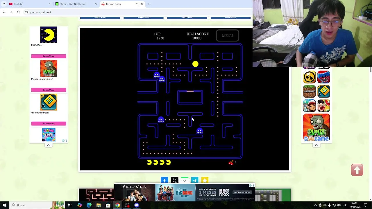Open the Subway Surfers icon
Screen dimensions: 372x209
point(309,106)
